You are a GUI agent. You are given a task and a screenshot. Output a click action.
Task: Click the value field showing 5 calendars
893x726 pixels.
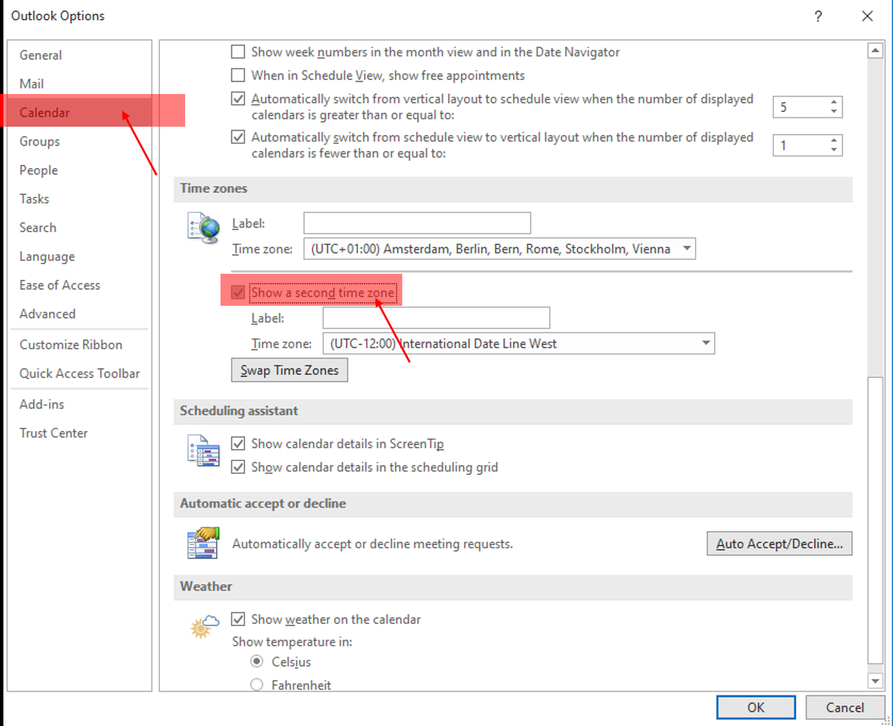click(800, 107)
